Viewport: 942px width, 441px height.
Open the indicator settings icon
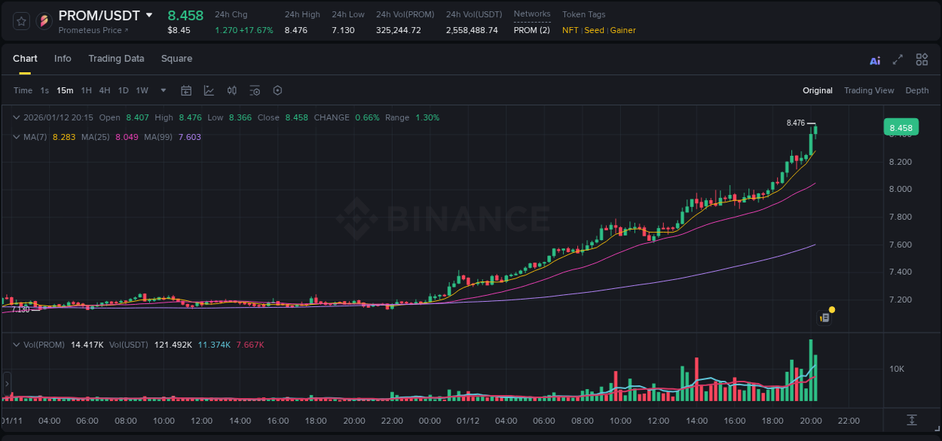[x=255, y=90]
